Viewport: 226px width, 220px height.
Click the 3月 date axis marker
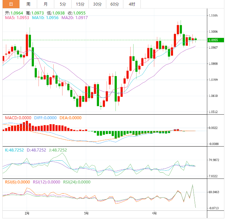86,213
